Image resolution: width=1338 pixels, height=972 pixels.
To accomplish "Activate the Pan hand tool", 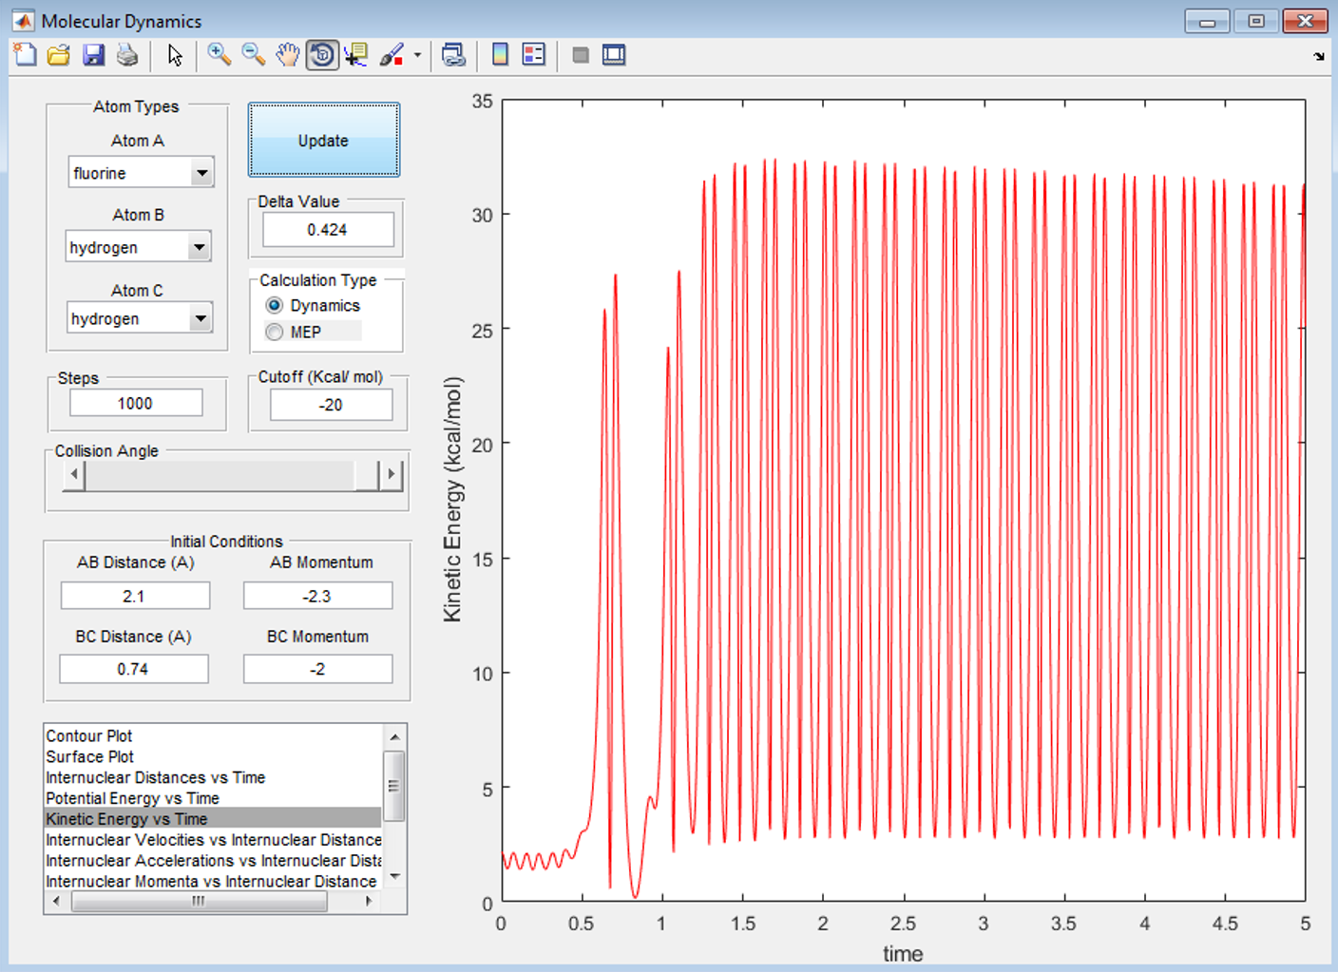I will click(287, 55).
